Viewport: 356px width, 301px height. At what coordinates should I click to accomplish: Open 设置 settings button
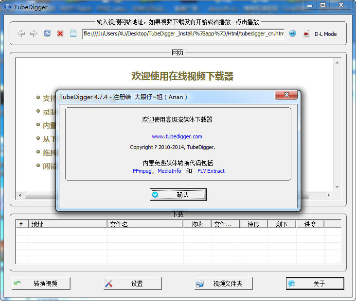(x=133, y=284)
